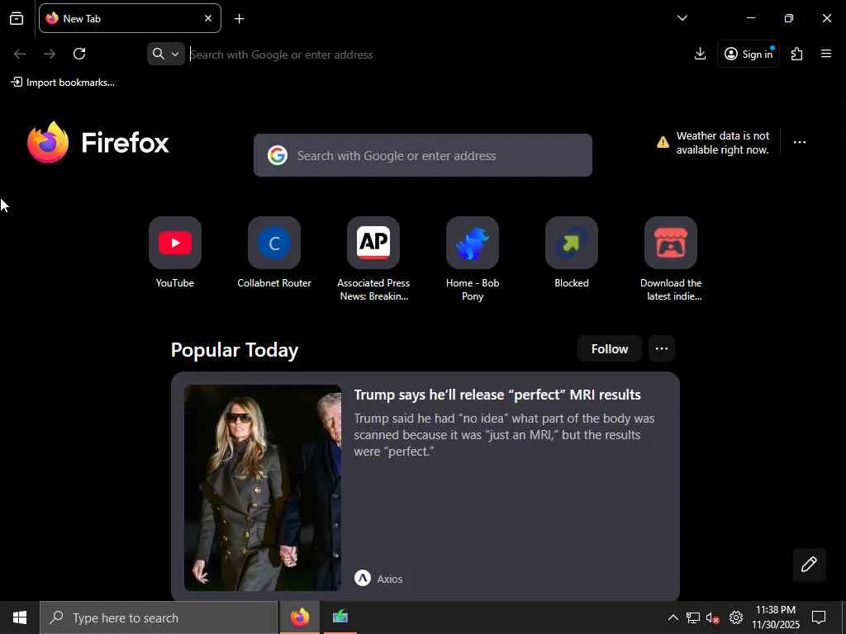Open the settings gear tray icon
846x634 pixels.
736,617
